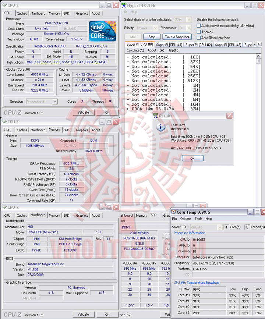Click OK in Mainboard CPU-Z window
The width and height of the screenshot is (265, 319).
tap(107, 314)
